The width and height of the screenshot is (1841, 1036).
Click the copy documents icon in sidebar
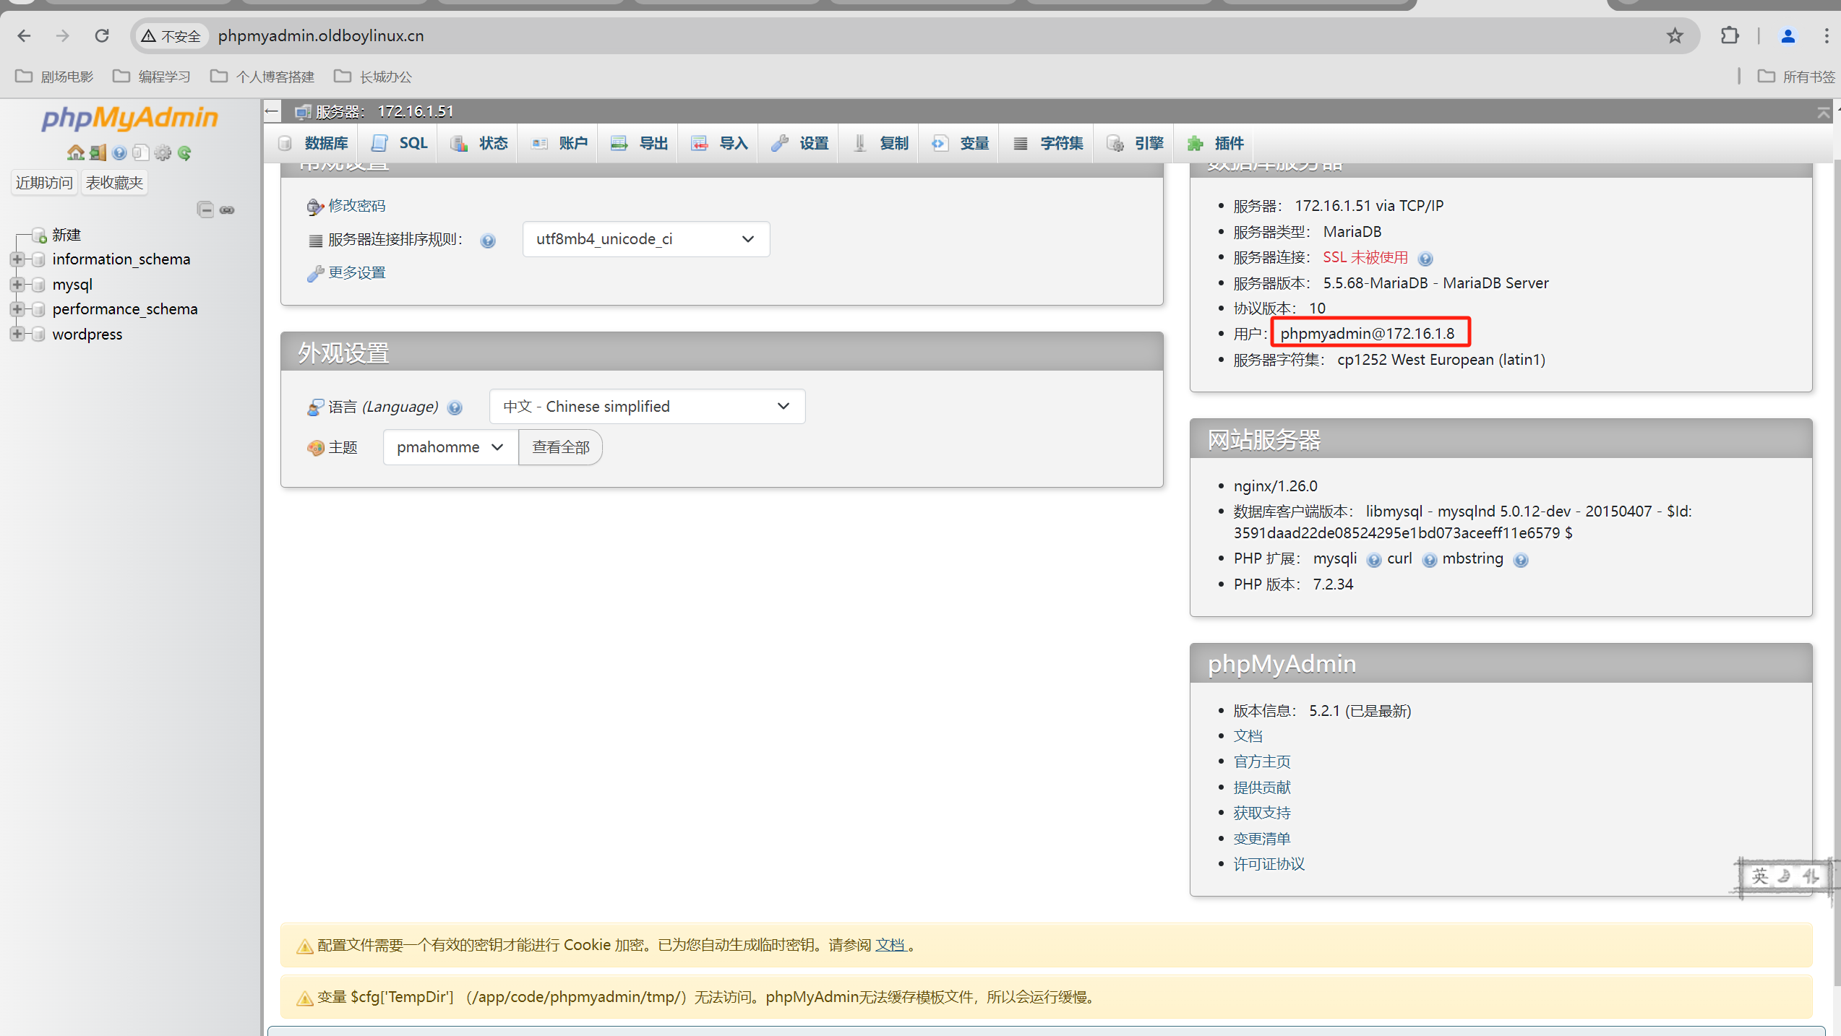tap(141, 152)
